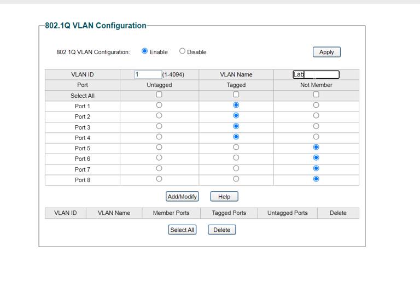Screen dimensions: 420x293
Task: Click the bottom Delete button
Action: 222,230
